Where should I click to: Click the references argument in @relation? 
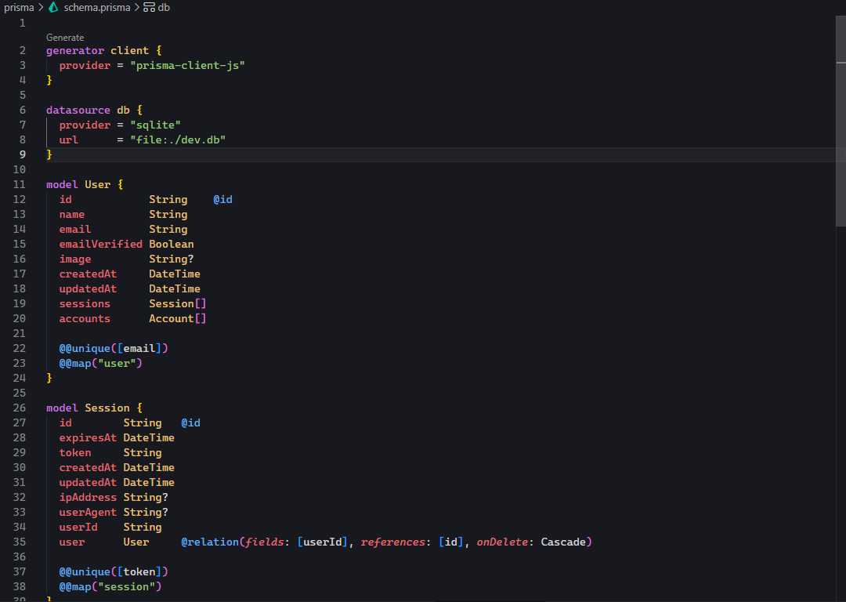(x=392, y=542)
